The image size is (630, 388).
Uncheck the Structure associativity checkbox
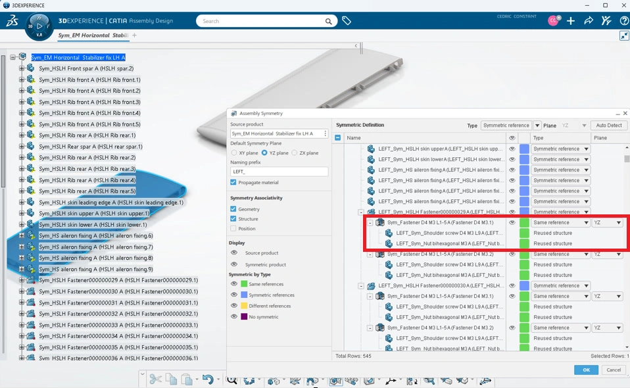[x=233, y=219]
